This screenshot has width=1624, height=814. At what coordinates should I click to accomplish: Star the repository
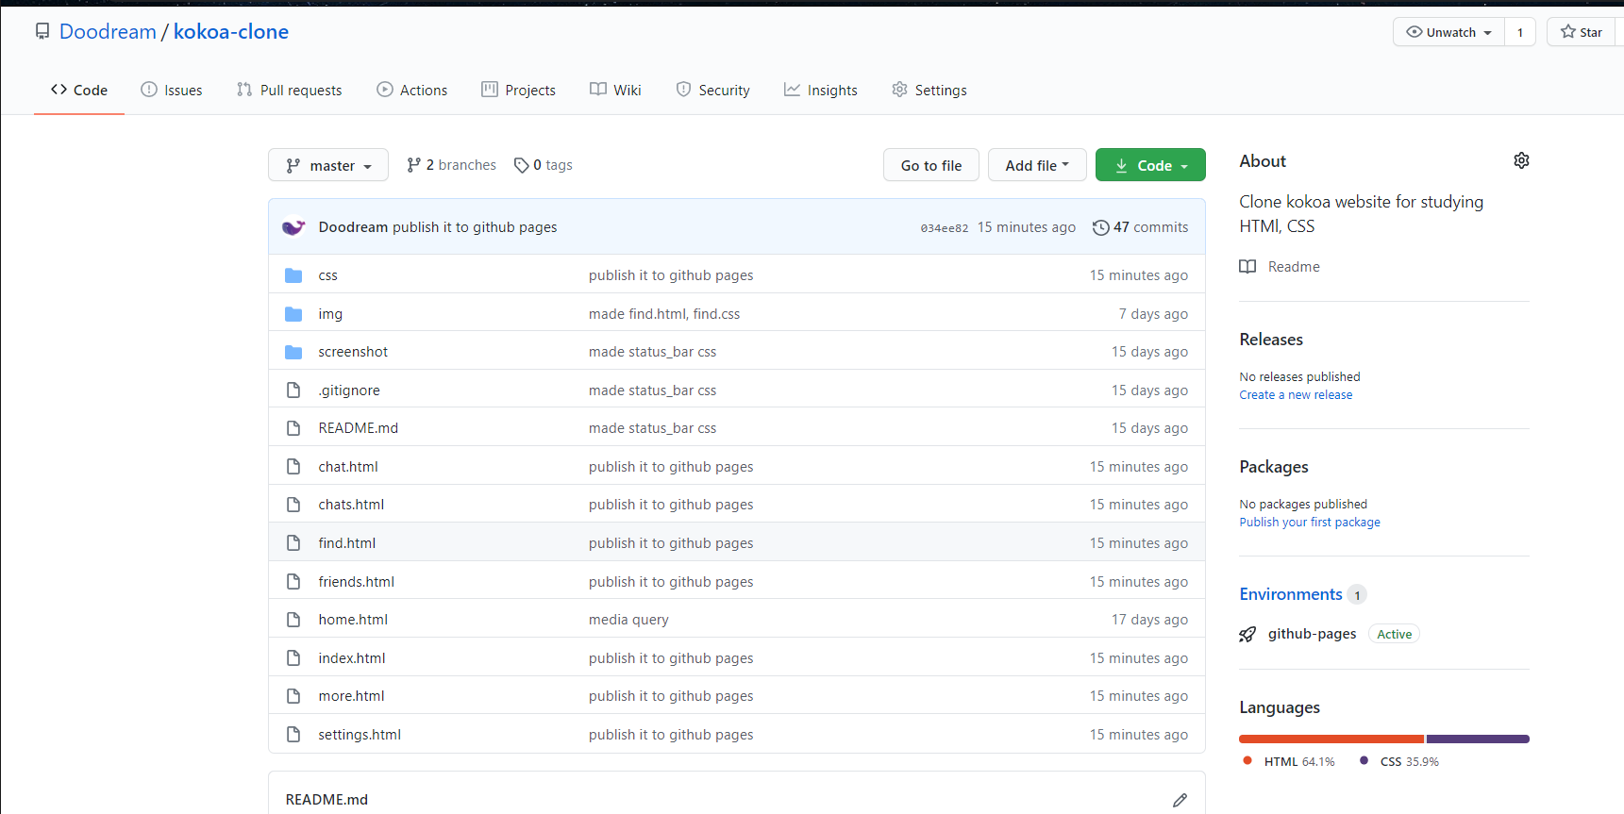tap(1582, 32)
